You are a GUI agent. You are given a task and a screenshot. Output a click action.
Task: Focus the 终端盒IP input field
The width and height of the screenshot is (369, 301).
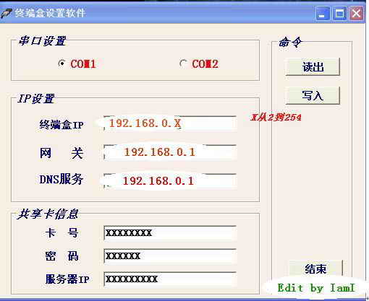click(x=170, y=123)
